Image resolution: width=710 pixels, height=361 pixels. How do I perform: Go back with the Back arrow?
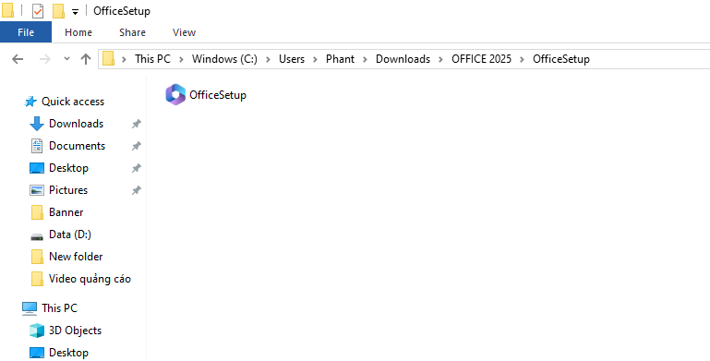click(x=18, y=59)
